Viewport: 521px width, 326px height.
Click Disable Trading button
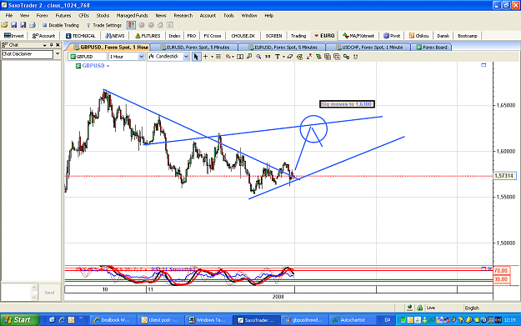(61, 25)
